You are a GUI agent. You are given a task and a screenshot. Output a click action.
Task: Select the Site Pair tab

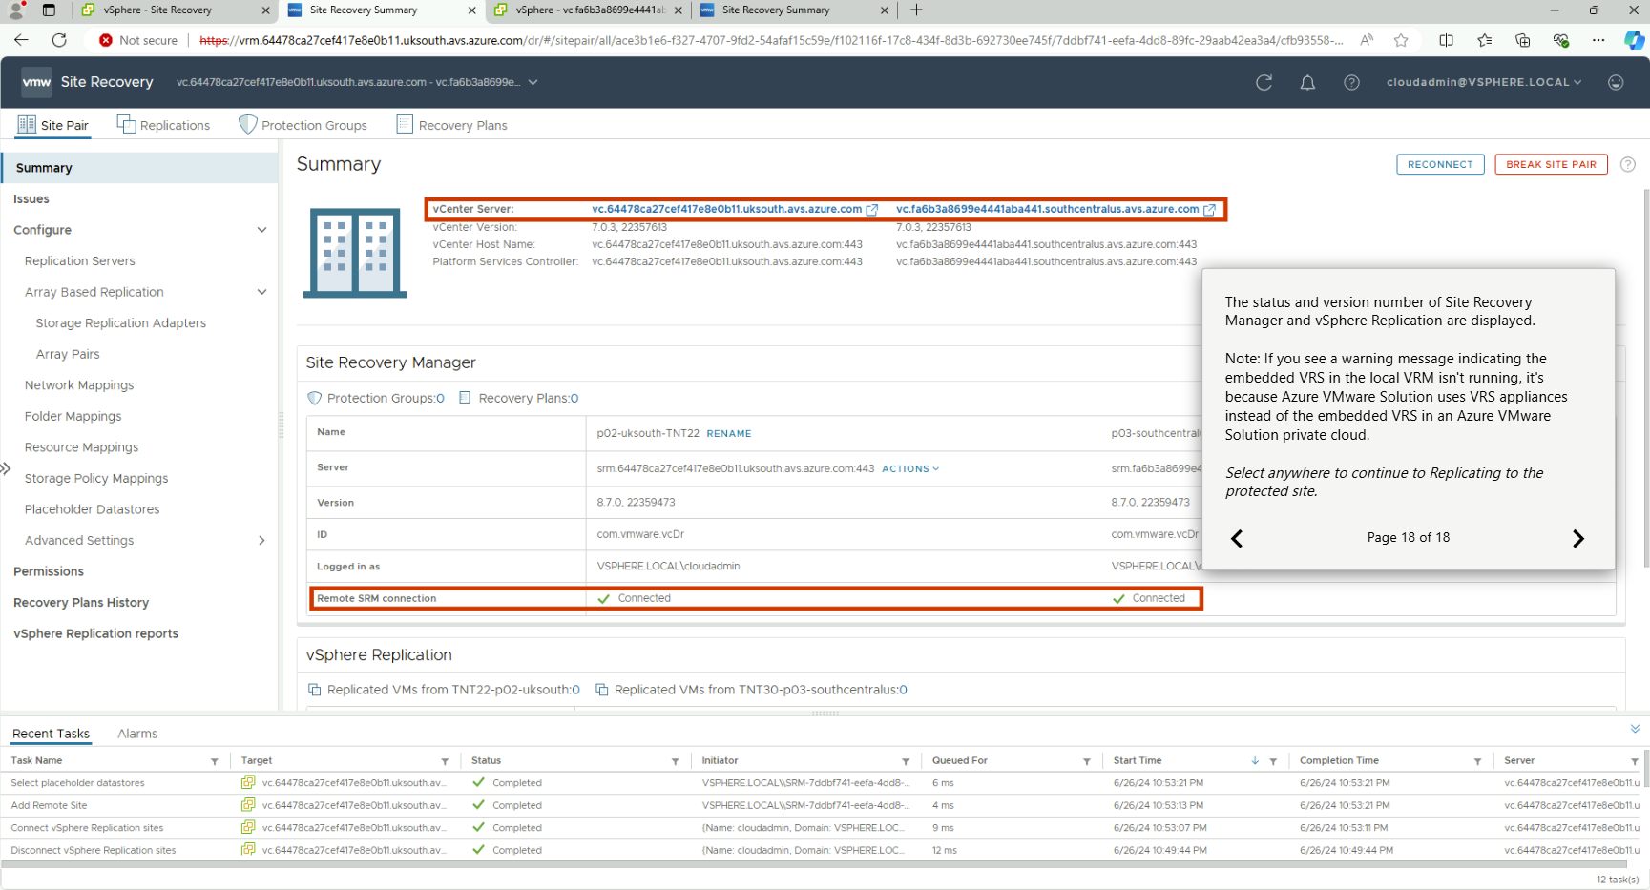point(53,125)
